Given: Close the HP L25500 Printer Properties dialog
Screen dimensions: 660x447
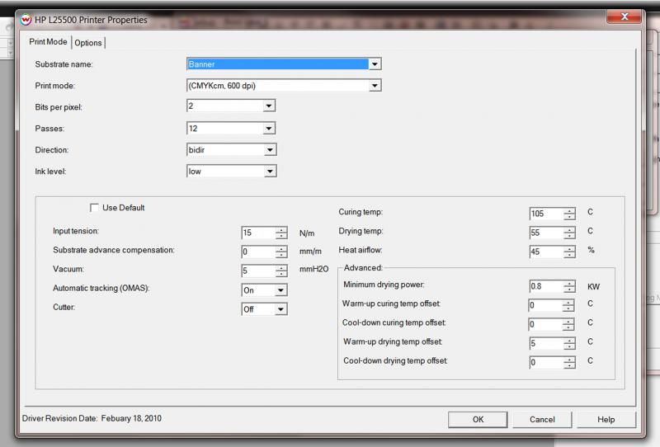Looking at the screenshot, I should (625, 16).
